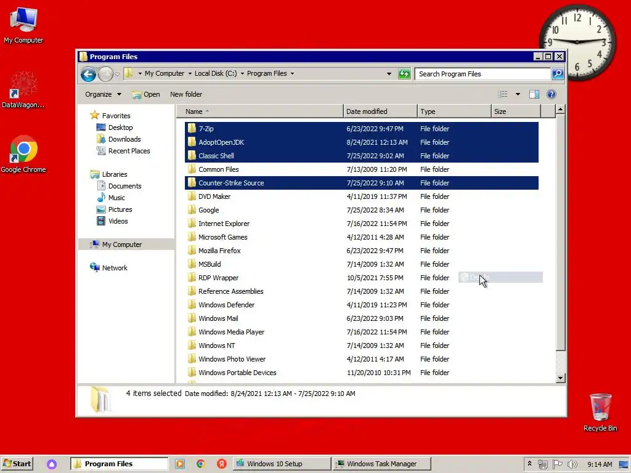This screenshot has height=473, width=631.
Task: Select the AdoptOpenJDK folder
Action: [x=361, y=142]
